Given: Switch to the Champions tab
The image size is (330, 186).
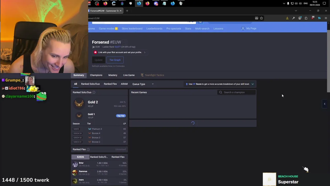Looking at the screenshot, I should (x=96, y=75).
